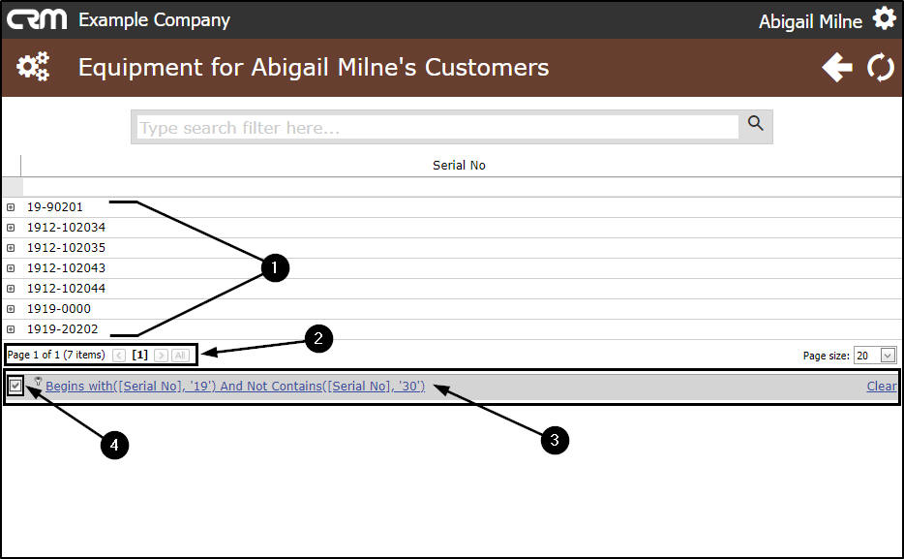Open the Page size dropdown
The width and height of the screenshot is (904, 559).
point(889,356)
